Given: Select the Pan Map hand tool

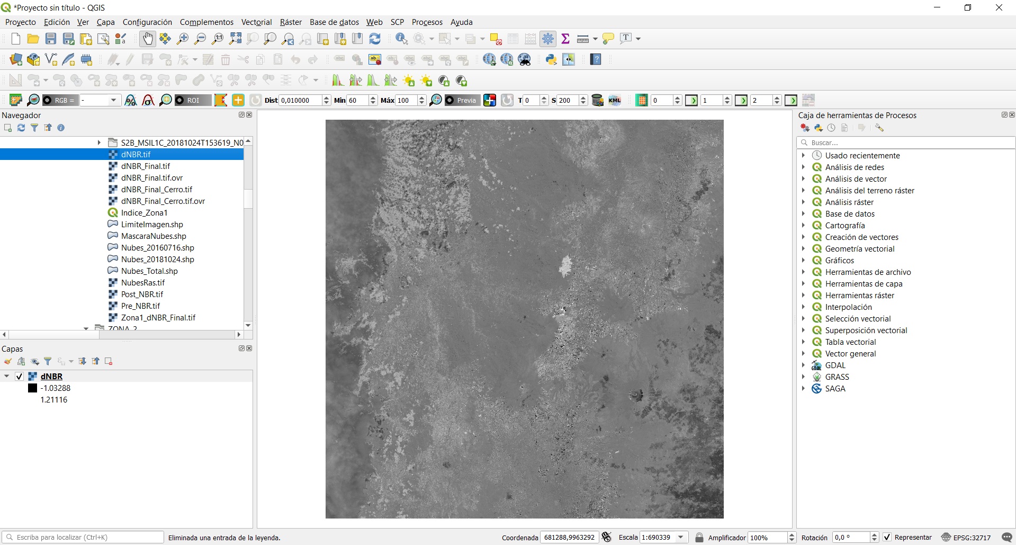Looking at the screenshot, I should point(148,39).
